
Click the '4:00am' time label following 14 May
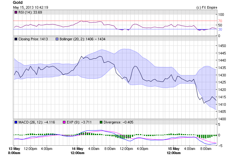[x=94, y=149]
